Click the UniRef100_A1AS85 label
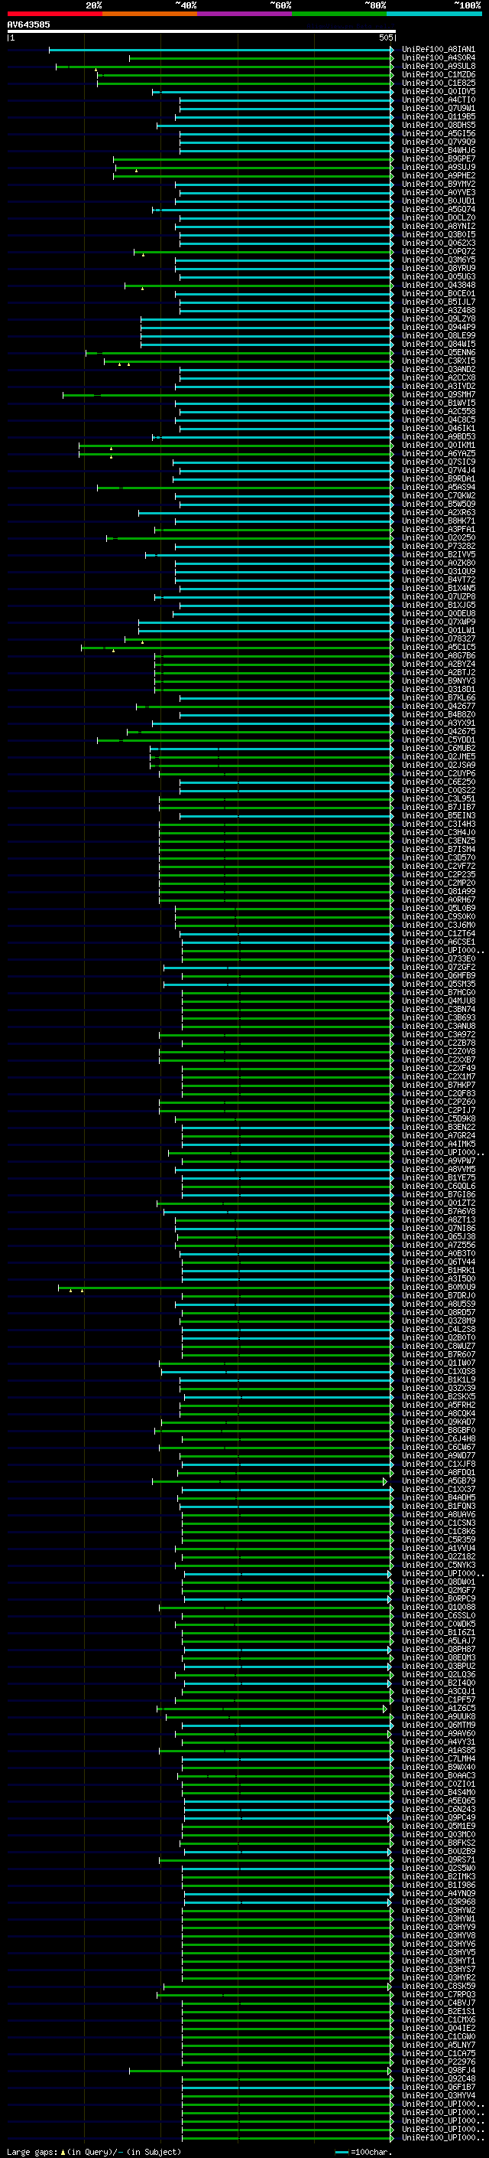 [439, 1750]
